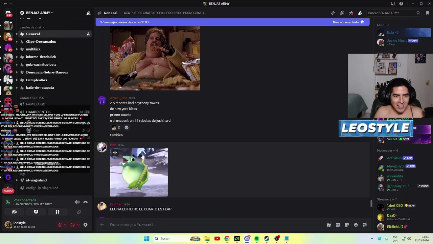
Task: Collapse the canales de chat category
Action: point(32,27)
